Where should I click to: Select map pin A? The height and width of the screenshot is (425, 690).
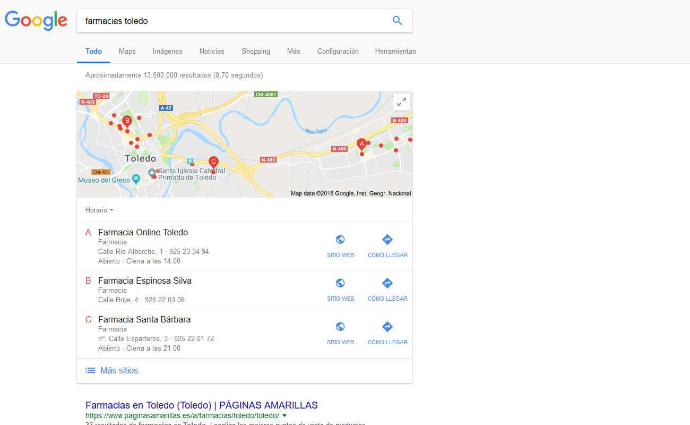pyautogui.click(x=361, y=144)
